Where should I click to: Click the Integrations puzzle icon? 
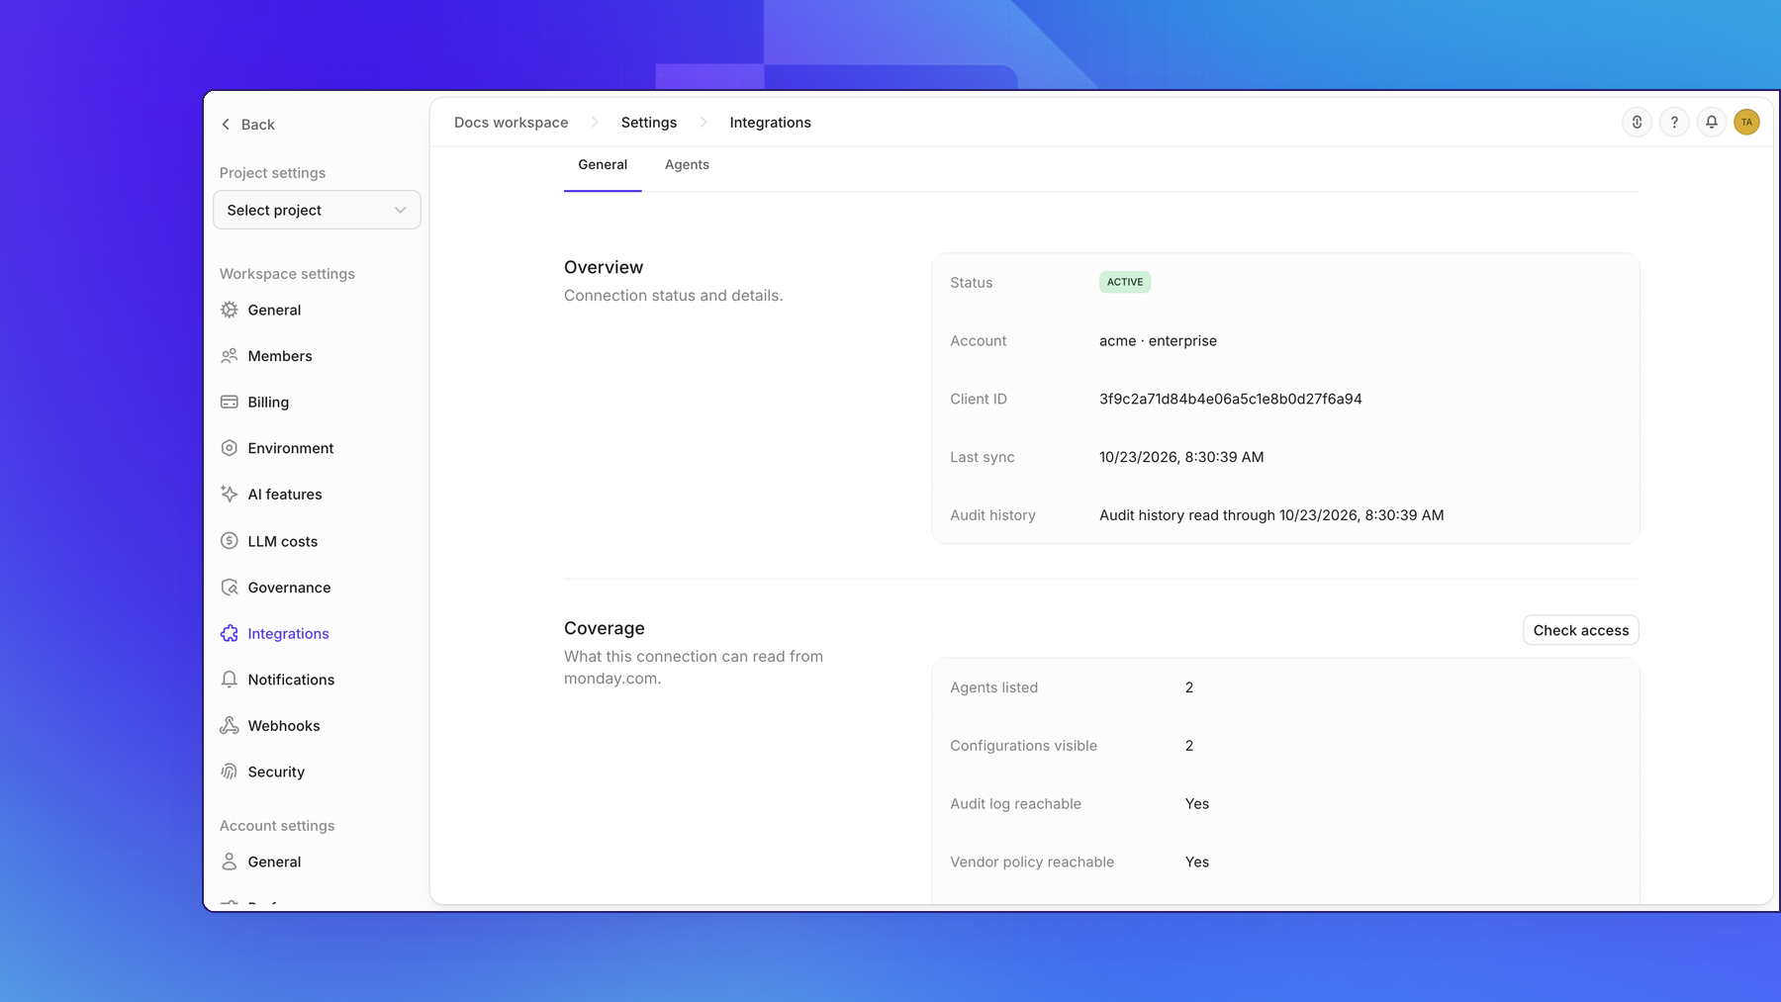click(x=230, y=633)
